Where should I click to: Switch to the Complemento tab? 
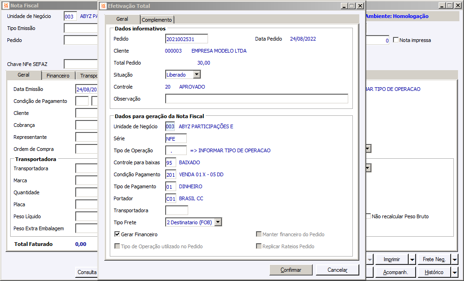(157, 19)
